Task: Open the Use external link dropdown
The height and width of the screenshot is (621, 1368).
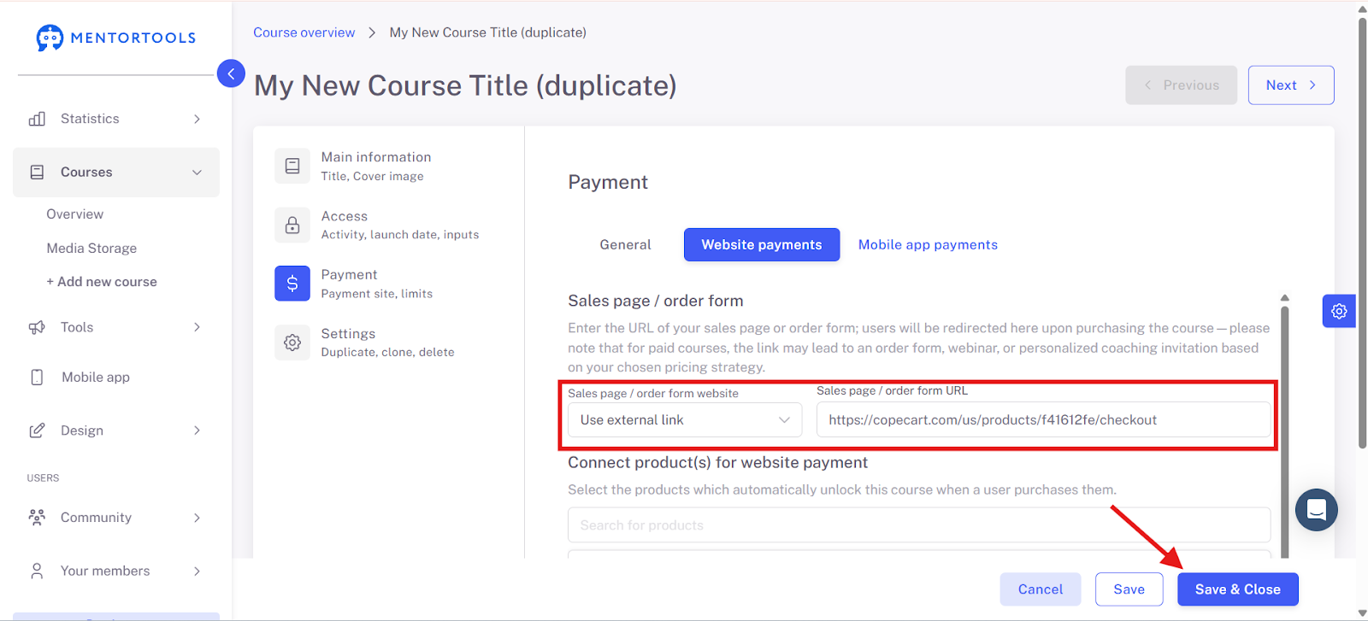Action: click(685, 420)
